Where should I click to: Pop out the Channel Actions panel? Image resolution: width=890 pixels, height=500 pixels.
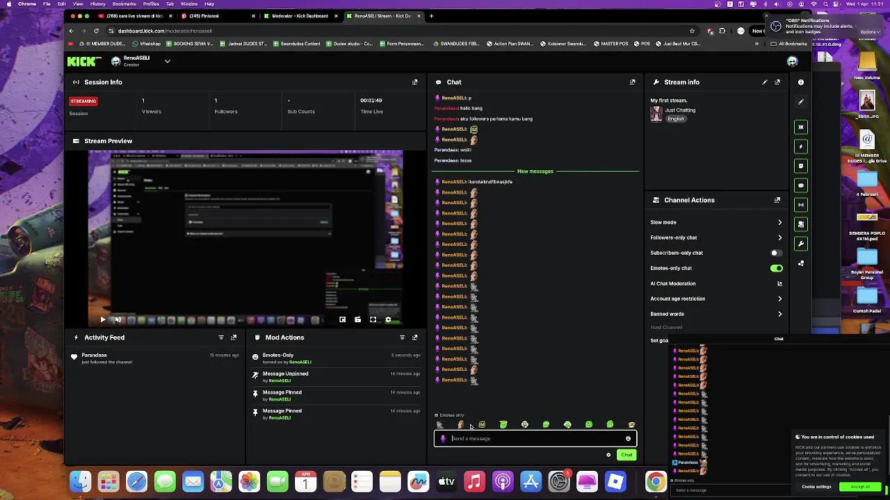pyautogui.click(x=777, y=200)
